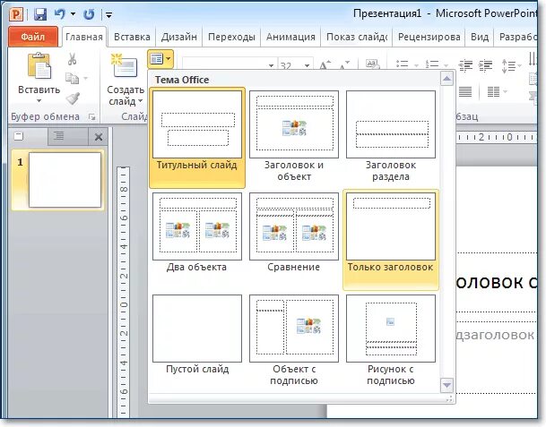Justify the paragraph text
The height and width of the screenshot is (427, 546).
pos(465,92)
